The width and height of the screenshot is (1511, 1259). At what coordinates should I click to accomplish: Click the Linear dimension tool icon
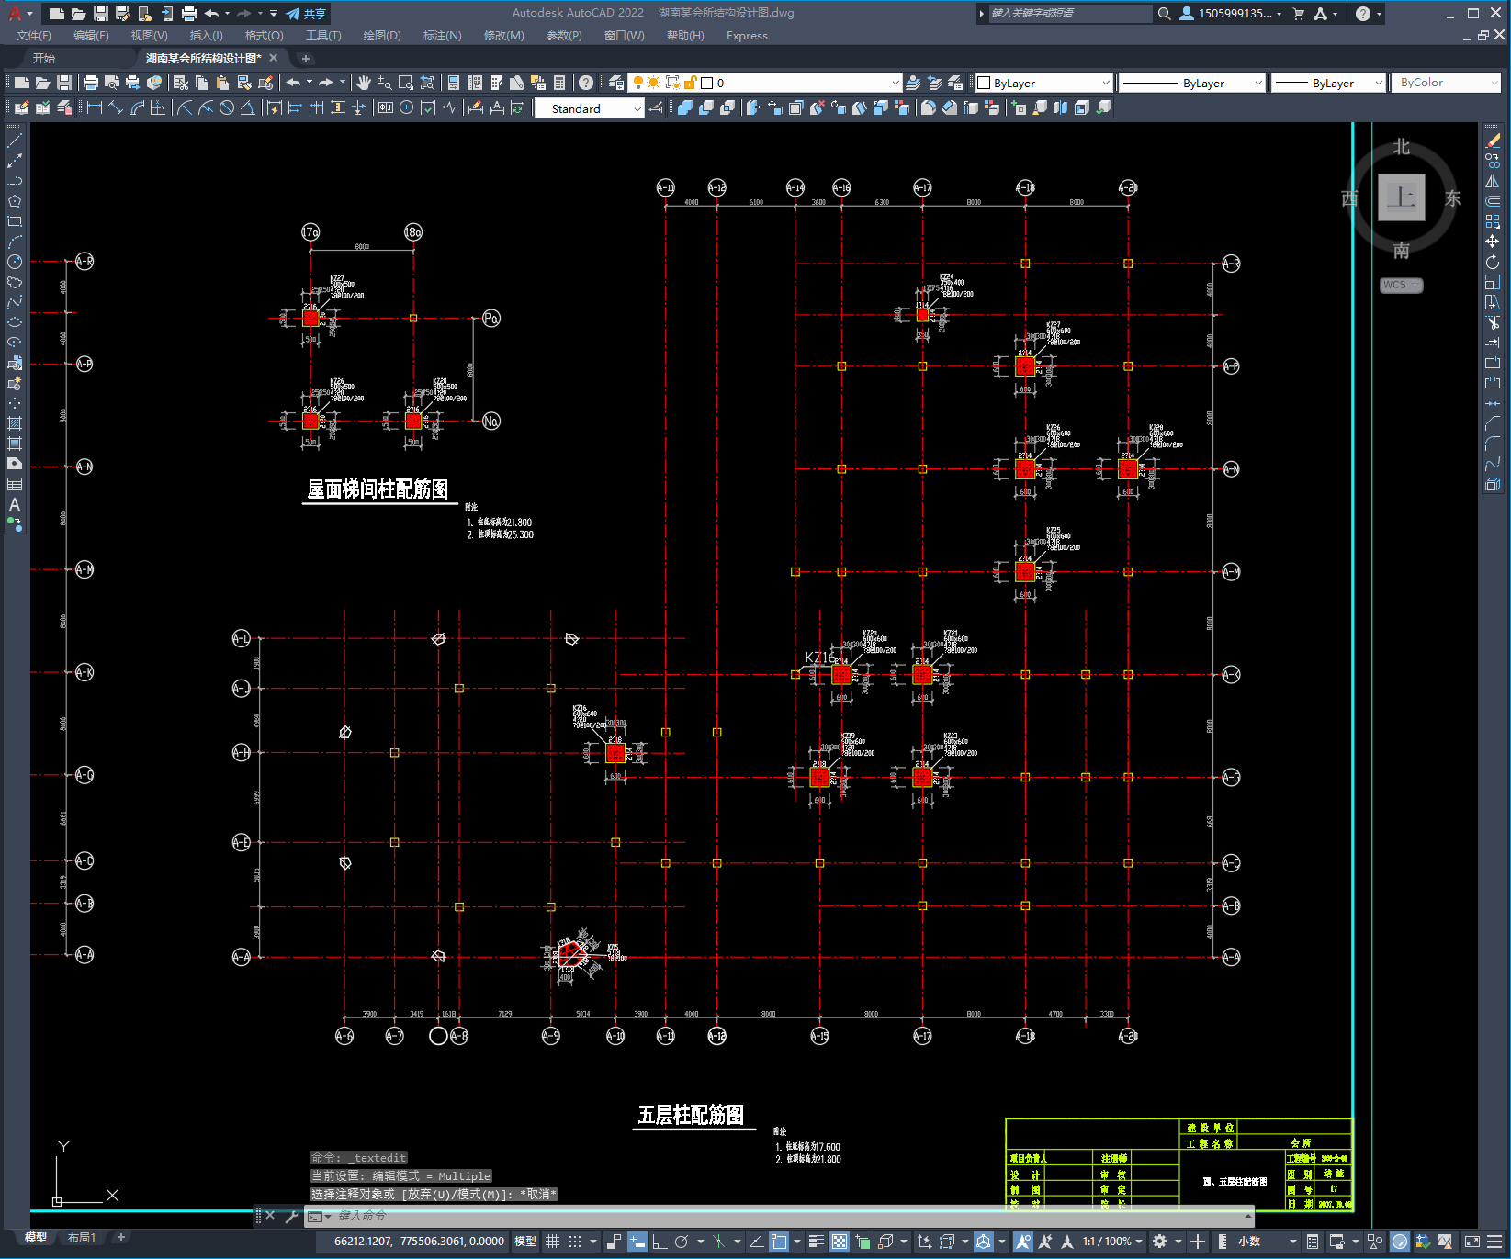(95, 108)
